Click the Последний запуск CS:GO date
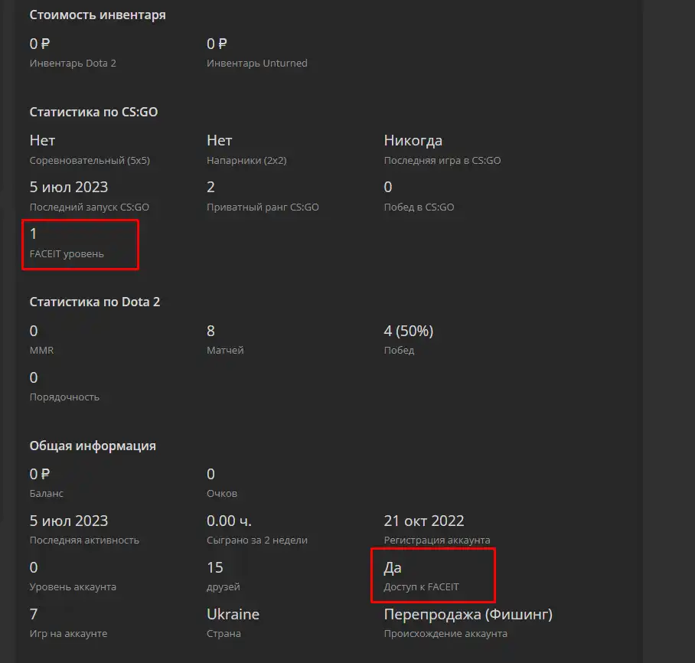This screenshot has width=695, height=663. pyautogui.click(x=69, y=187)
